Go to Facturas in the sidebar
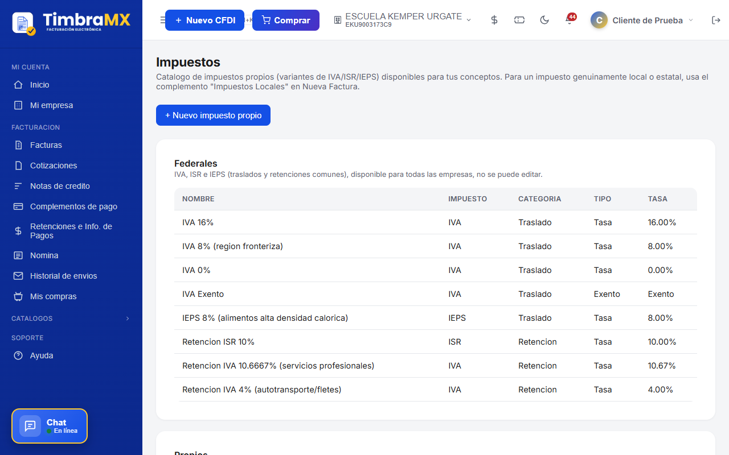 (x=46, y=145)
